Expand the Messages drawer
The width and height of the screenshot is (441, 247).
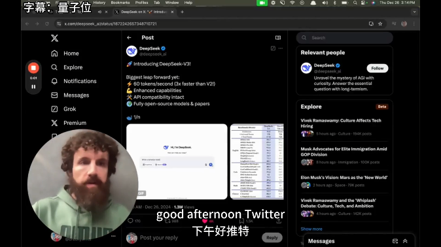tap(405, 241)
